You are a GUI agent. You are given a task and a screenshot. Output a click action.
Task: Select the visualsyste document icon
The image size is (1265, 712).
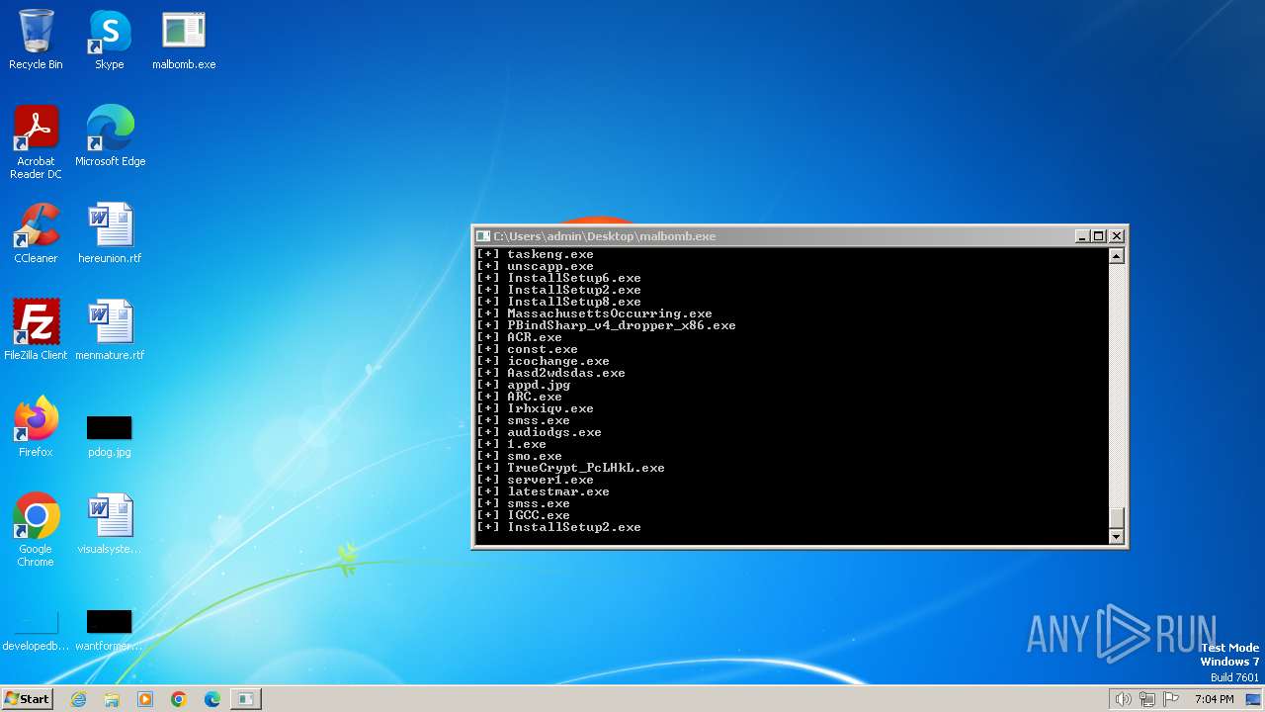(110, 524)
